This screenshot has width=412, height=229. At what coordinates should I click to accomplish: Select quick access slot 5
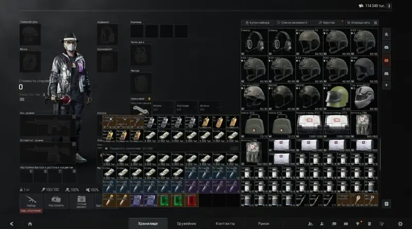[x=26, y=176]
